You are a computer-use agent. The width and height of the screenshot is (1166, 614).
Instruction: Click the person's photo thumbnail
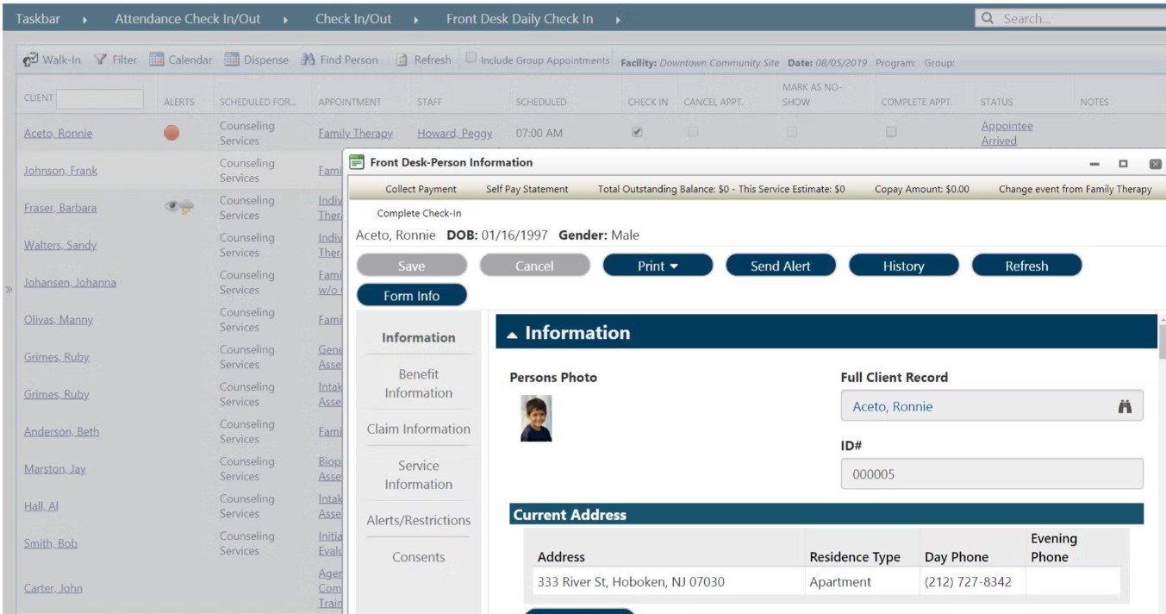[536, 418]
